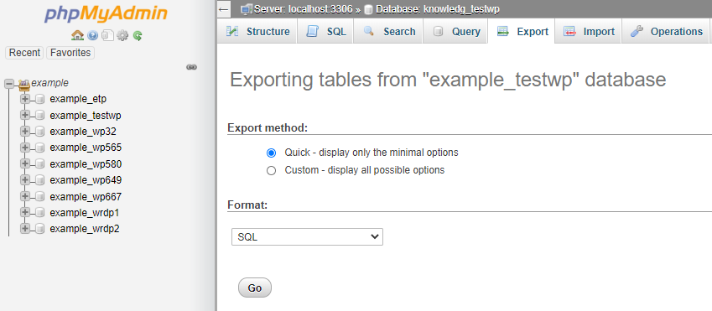712x311 pixels.
Task: Click the SQL docs pages icon
Action: click(107, 35)
